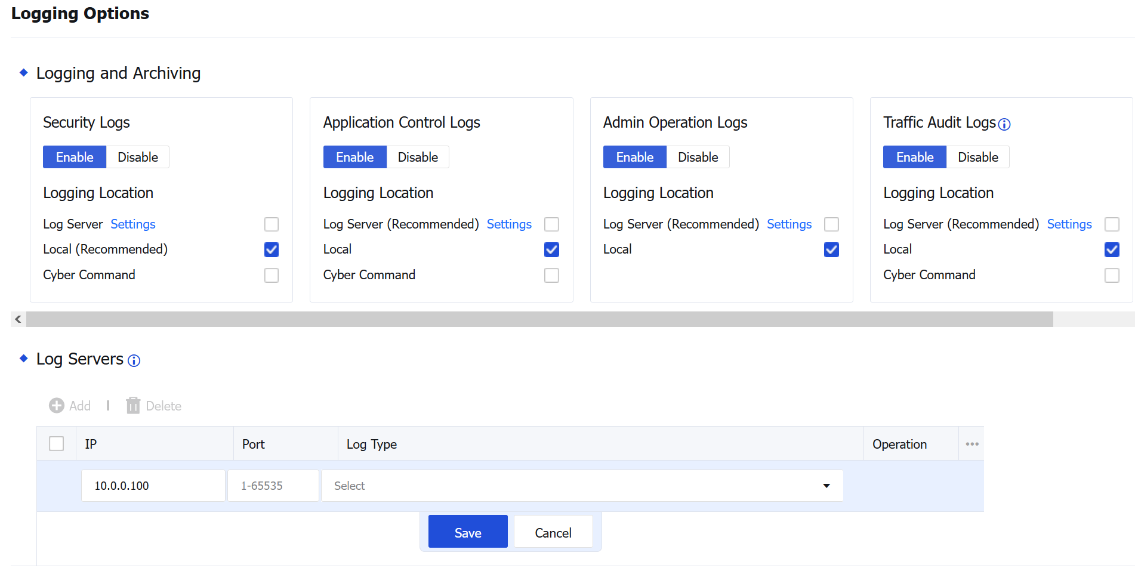The height and width of the screenshot is (568, 1135).
Task: Disable Admin Operation Logs
Action: [698, 157]
